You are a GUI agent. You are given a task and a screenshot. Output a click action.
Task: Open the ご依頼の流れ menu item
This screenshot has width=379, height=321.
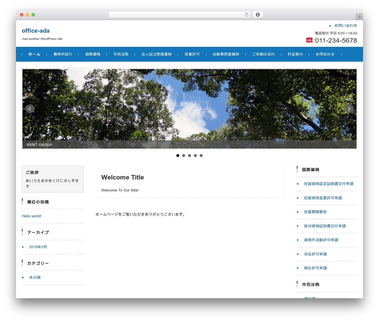264,54
